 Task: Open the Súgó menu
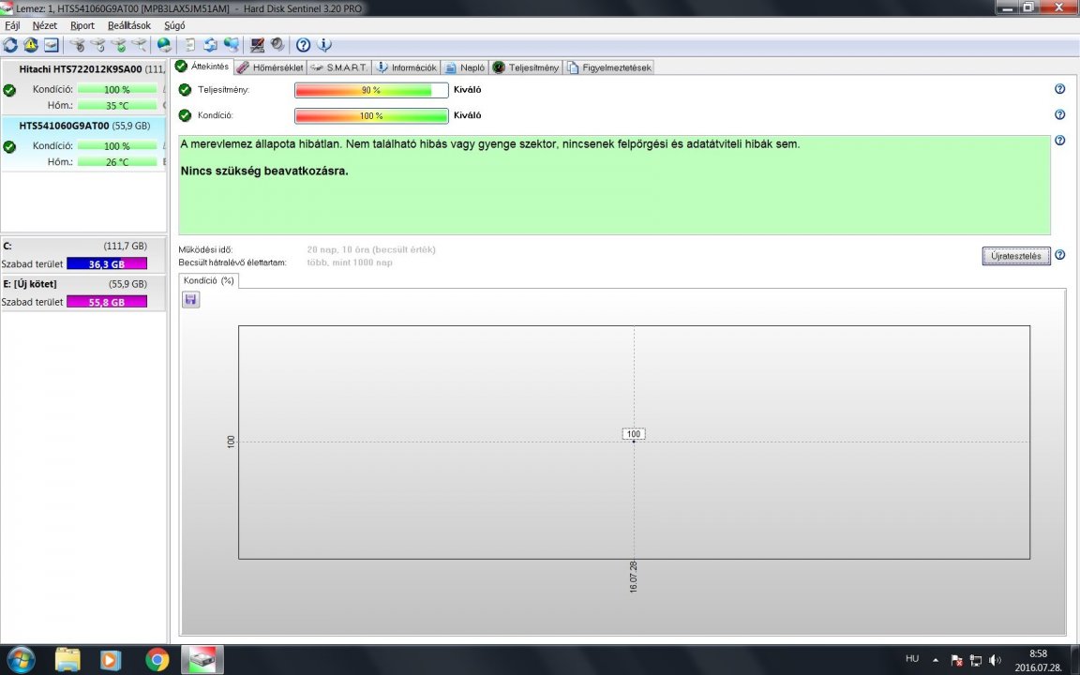[x=174, y=25]
